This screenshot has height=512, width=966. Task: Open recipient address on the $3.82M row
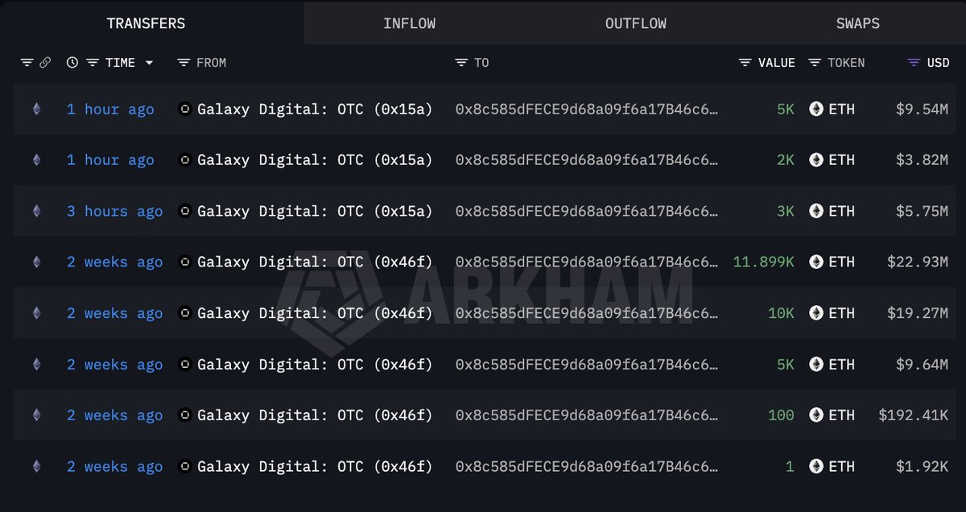pos(587,160)
